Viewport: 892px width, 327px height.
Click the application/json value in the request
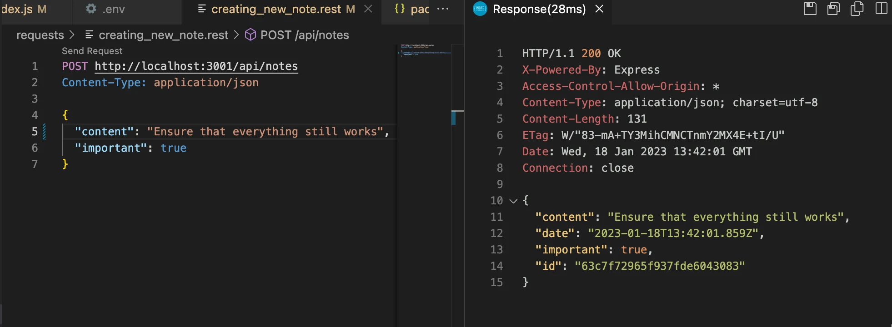(x=206, y=83)
